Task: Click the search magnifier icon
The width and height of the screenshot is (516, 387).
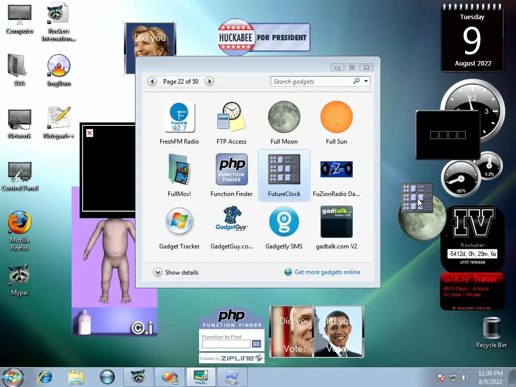Action: (x=356, y=81)
